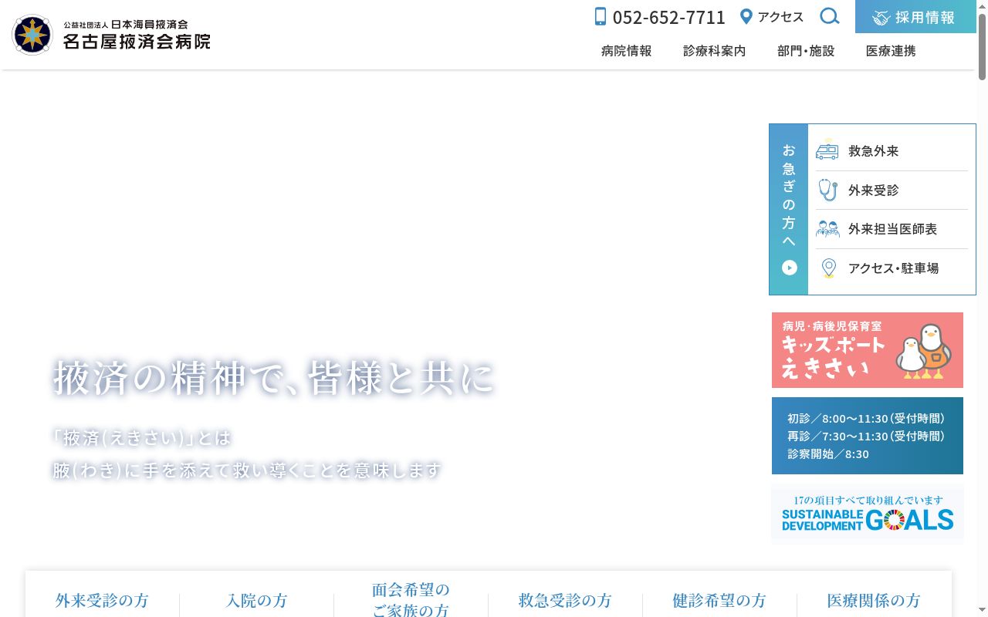
Task: View 外来担当医師表 schedule
Action: (x=892, y=229)
